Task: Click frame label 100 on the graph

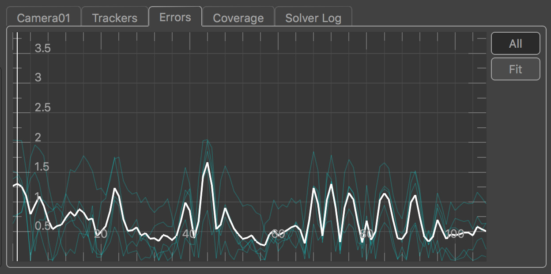Action: (454, 233)
